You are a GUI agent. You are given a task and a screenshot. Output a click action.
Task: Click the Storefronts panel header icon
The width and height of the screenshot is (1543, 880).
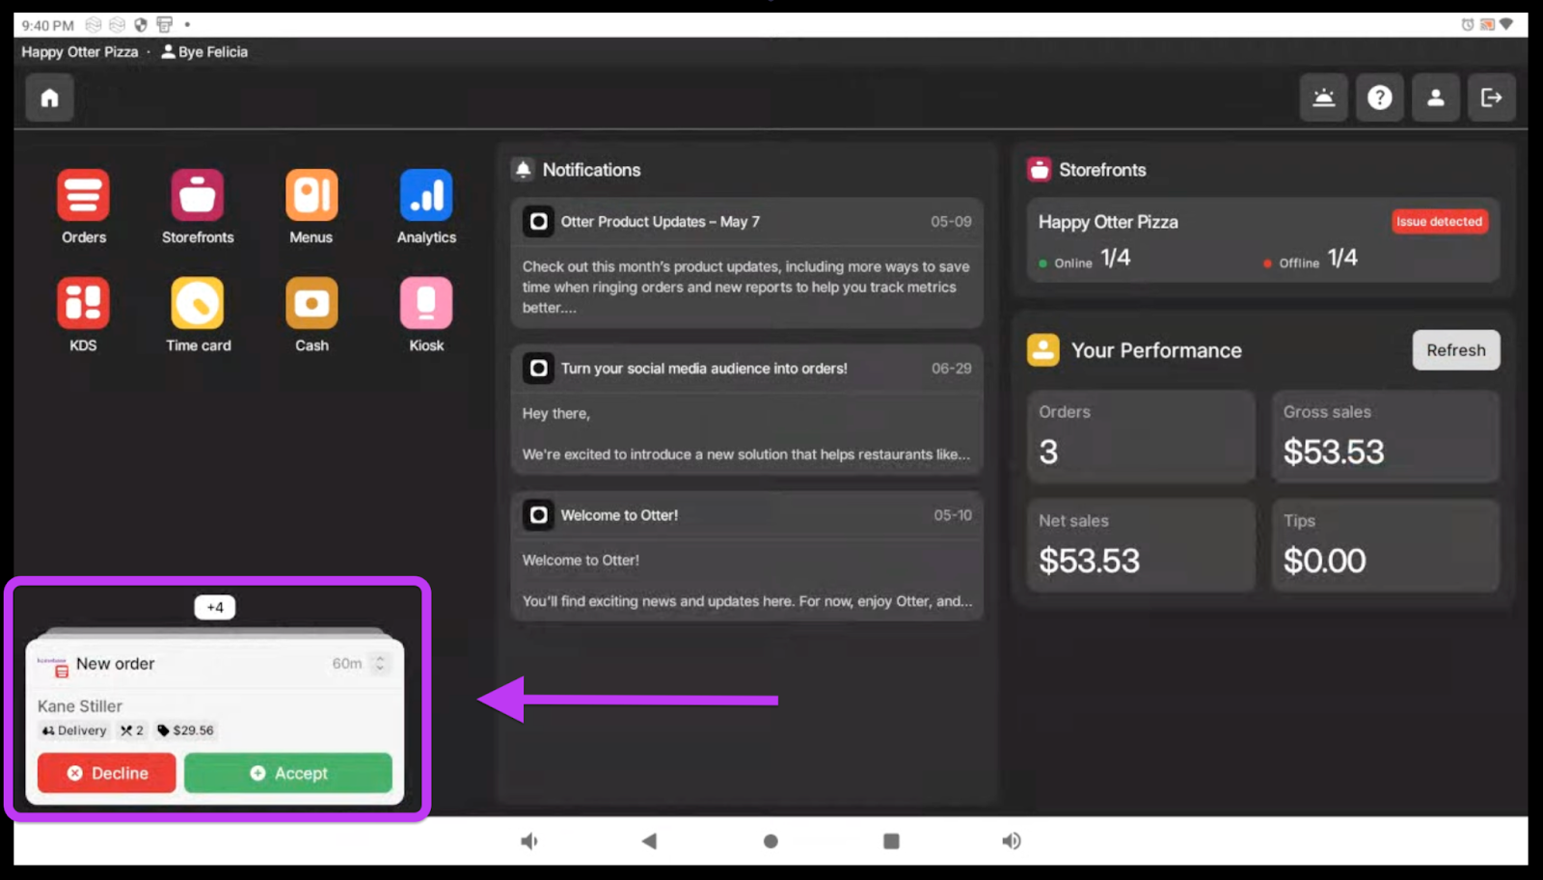[1039, 170]
